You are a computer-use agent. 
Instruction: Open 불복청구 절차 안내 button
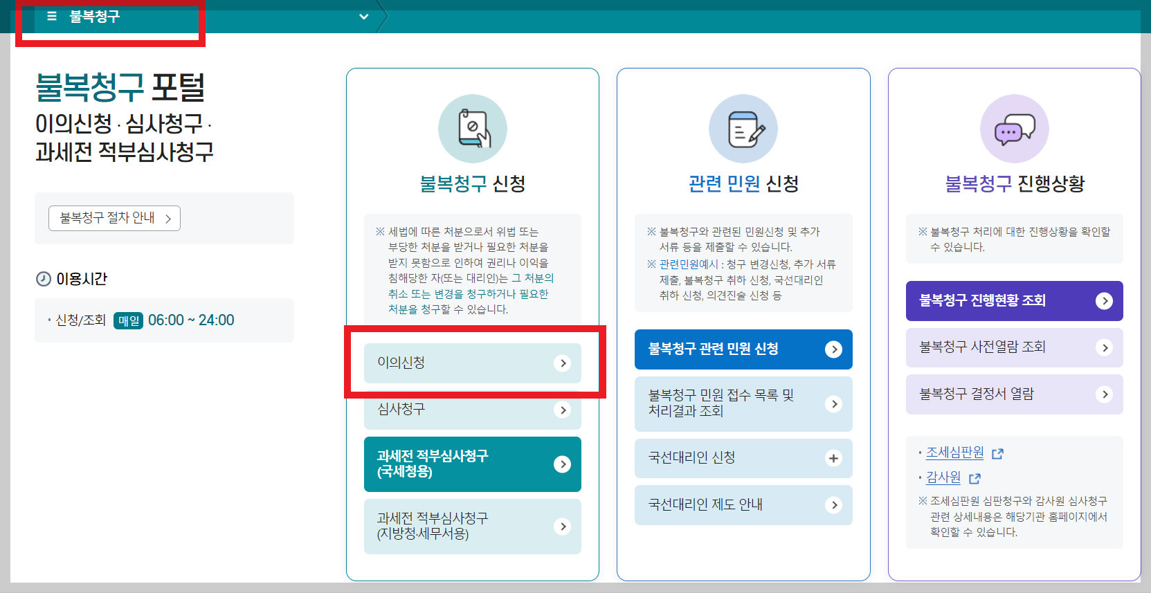point(114,218)
